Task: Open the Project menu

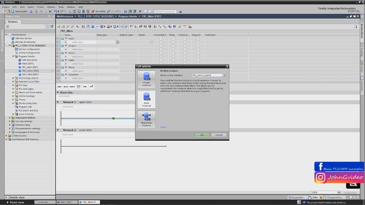Action: coord(6,7)
